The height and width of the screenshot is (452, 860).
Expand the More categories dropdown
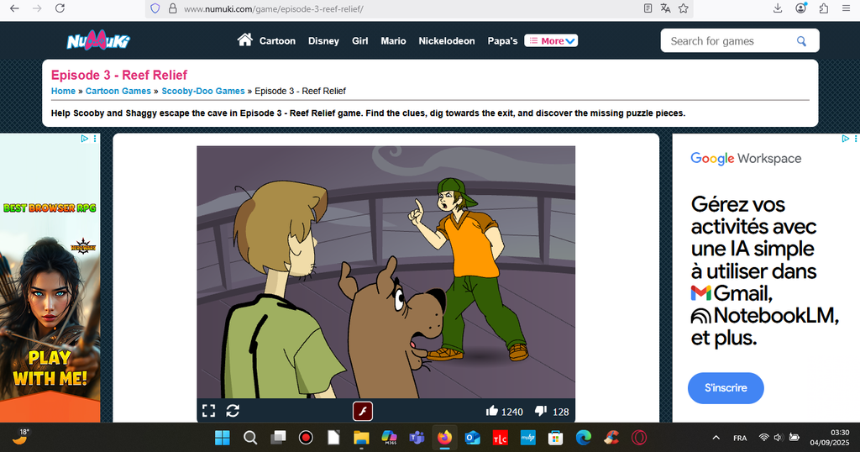click(551, 40)
